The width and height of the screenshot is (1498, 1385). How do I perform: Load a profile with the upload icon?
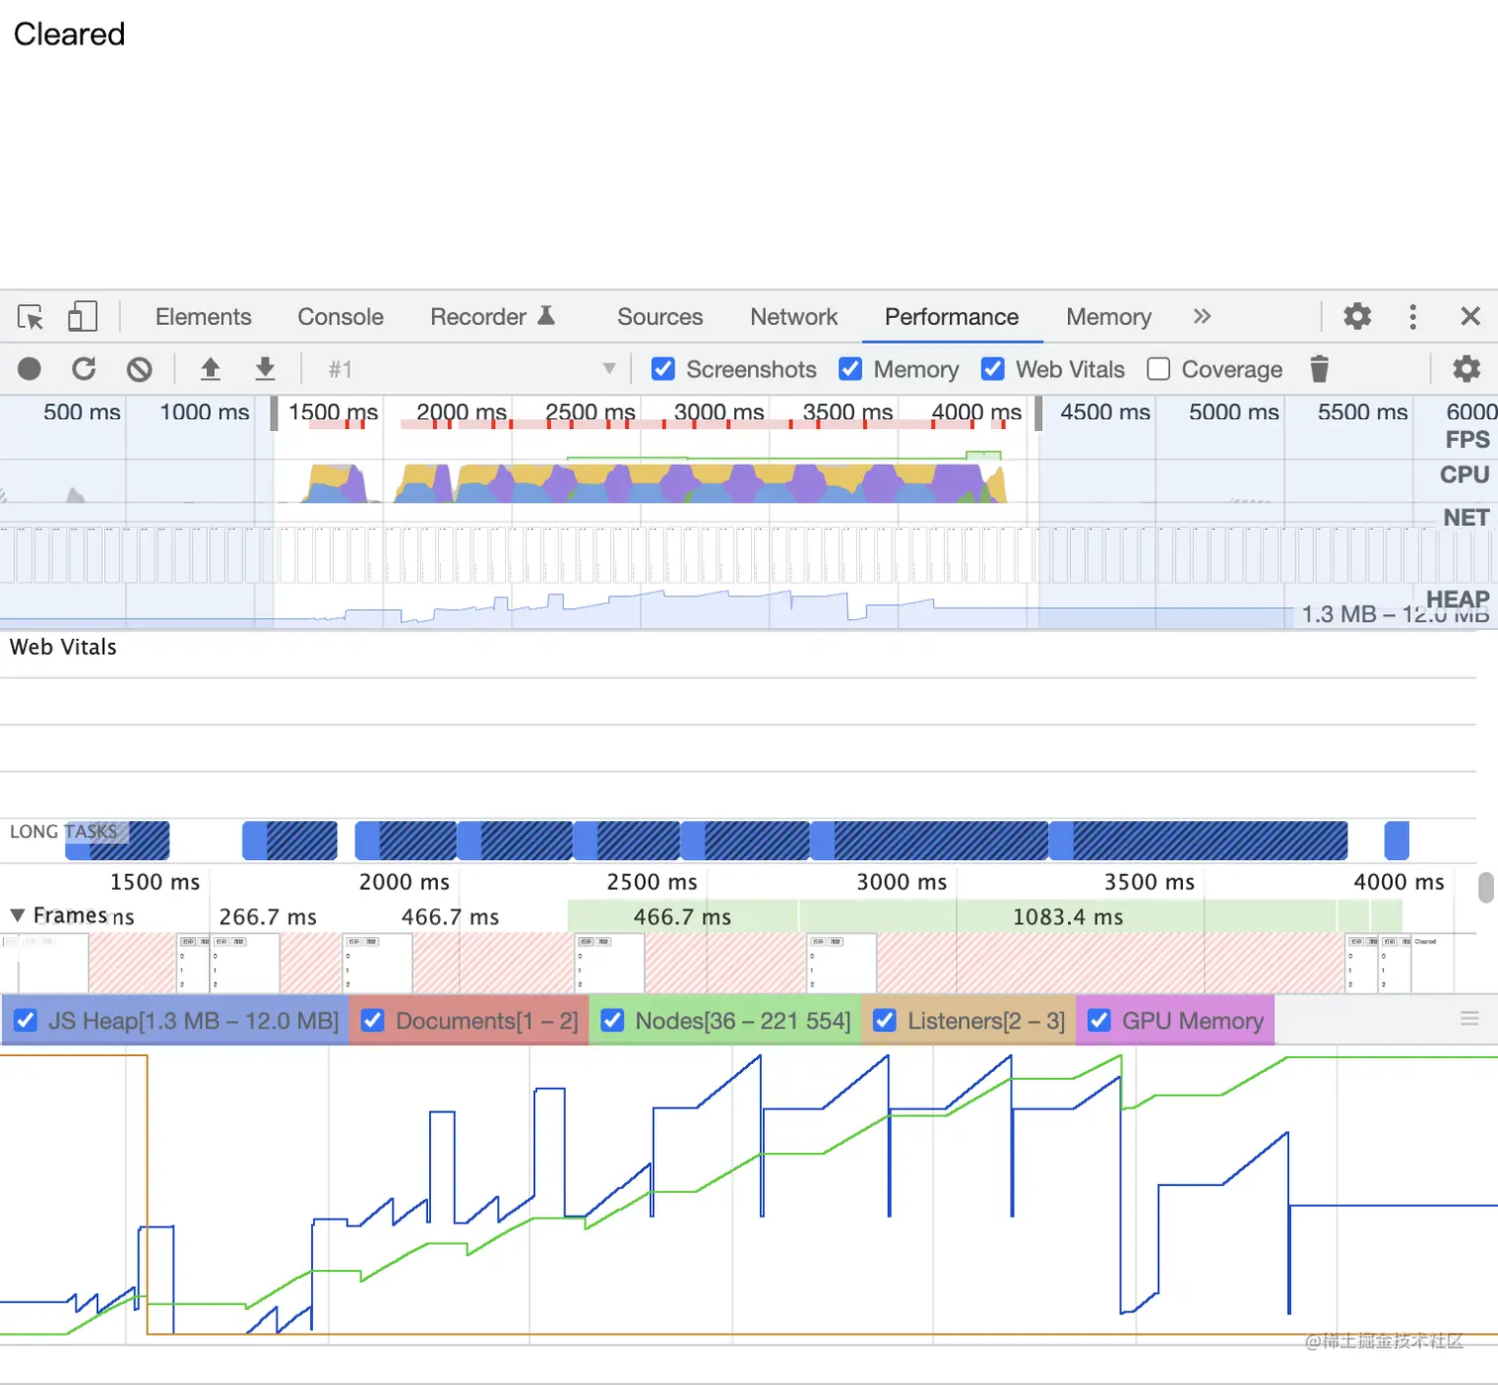point(210,370)
